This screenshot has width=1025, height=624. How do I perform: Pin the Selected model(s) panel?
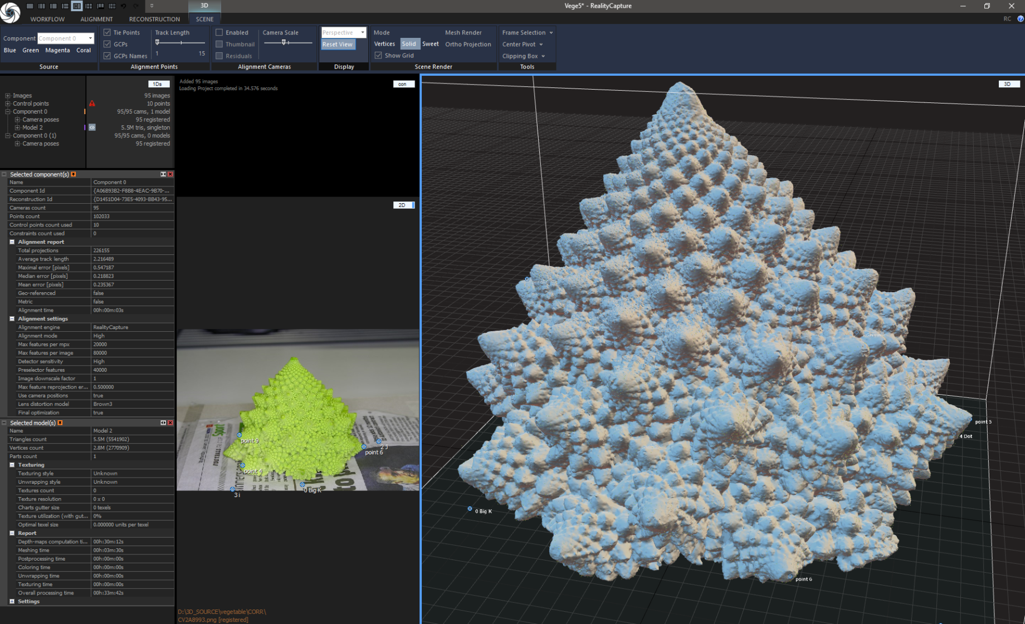(60, 423)
